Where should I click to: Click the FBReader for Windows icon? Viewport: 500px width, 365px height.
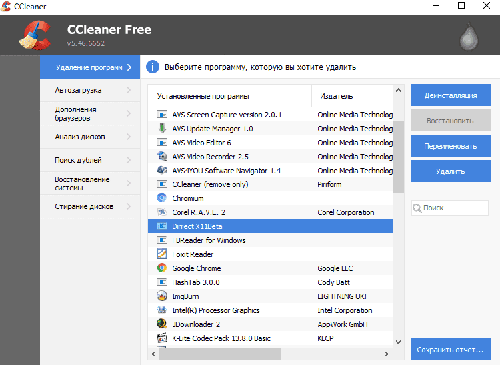162,240
